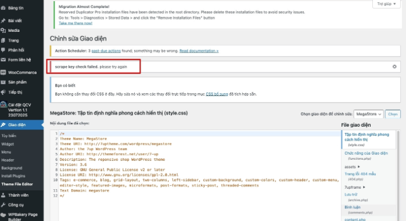The image size is (406, 221).
Task: Open the Trợ giúp help dropdown
Action: 386,4
